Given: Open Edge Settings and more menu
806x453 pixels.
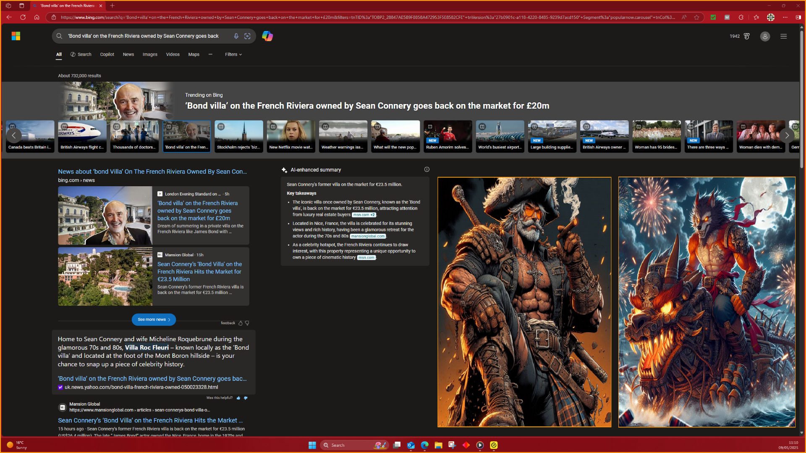Looking at the screenshot, I should pos(785,17).
